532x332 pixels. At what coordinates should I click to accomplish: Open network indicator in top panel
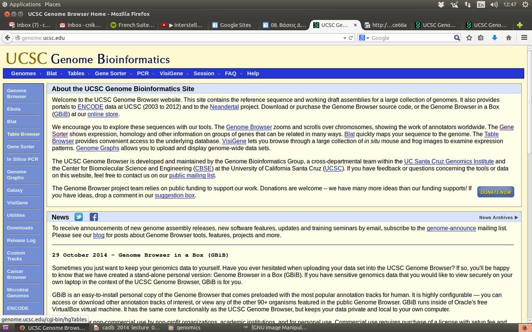click(468, 4)
